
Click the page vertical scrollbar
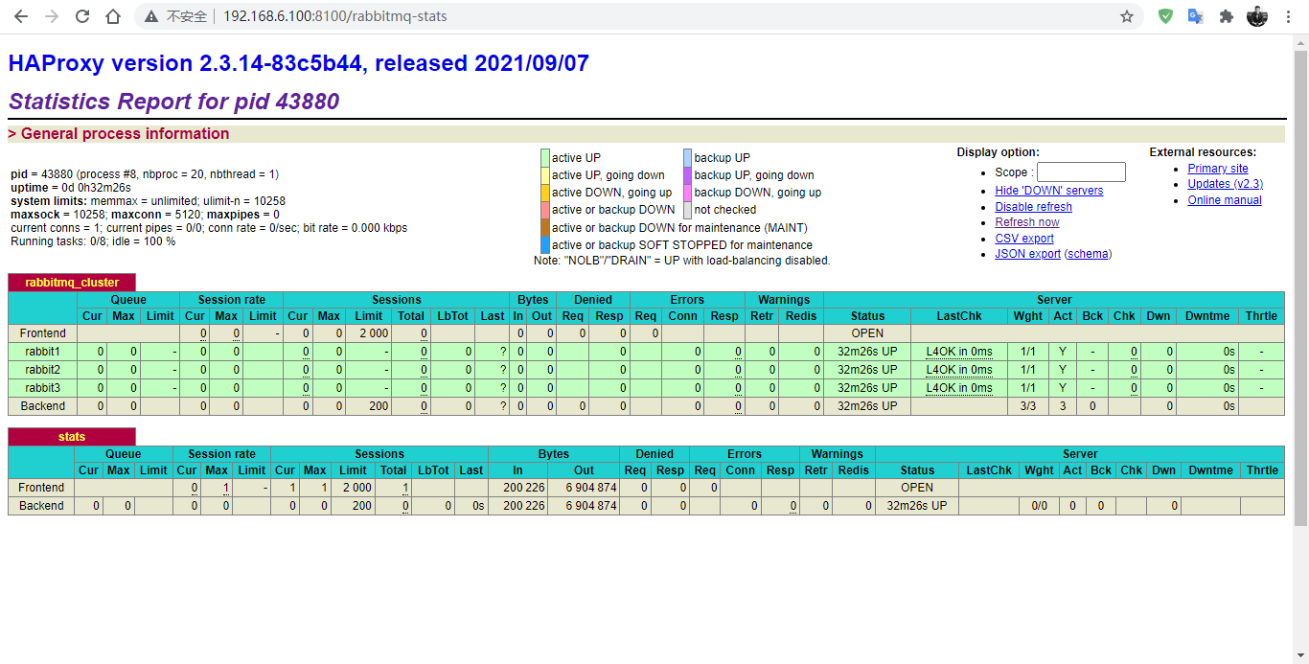click(1300, 287)
